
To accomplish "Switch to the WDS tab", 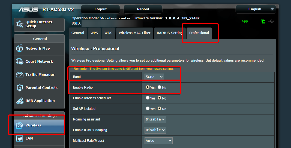I will [108, 33].
